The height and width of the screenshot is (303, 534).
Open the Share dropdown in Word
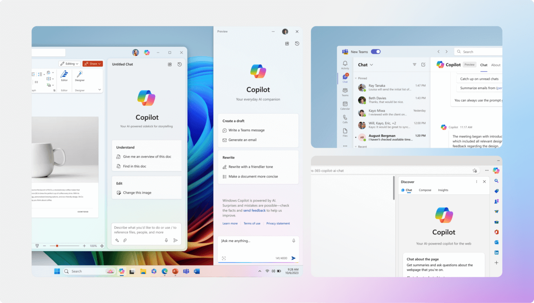[93, 64]
